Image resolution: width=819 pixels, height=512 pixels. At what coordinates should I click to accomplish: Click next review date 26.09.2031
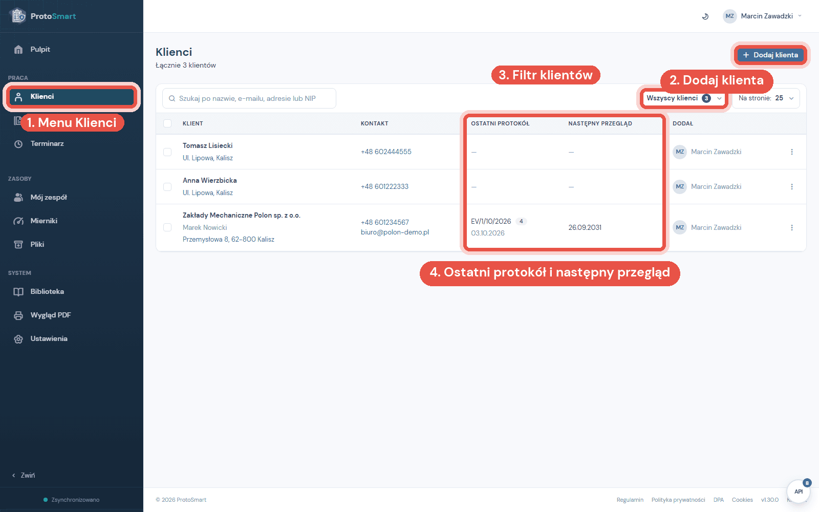585,228
